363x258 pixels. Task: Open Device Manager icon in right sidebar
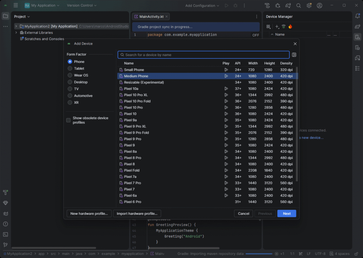point(357,37)
